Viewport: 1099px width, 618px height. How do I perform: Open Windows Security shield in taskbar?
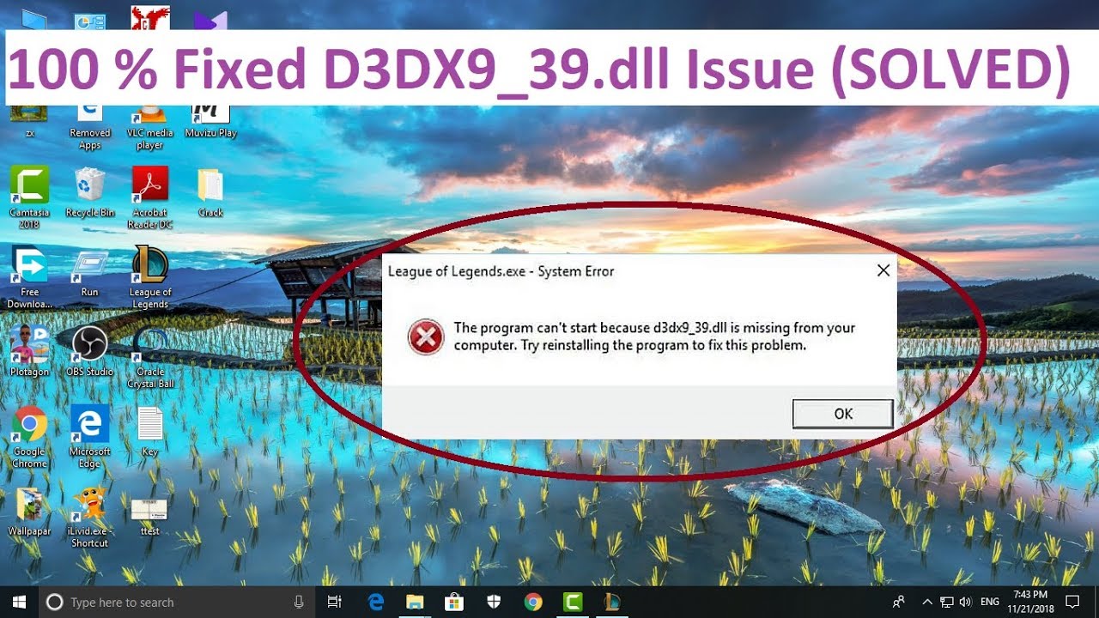[x=494, y=602]
